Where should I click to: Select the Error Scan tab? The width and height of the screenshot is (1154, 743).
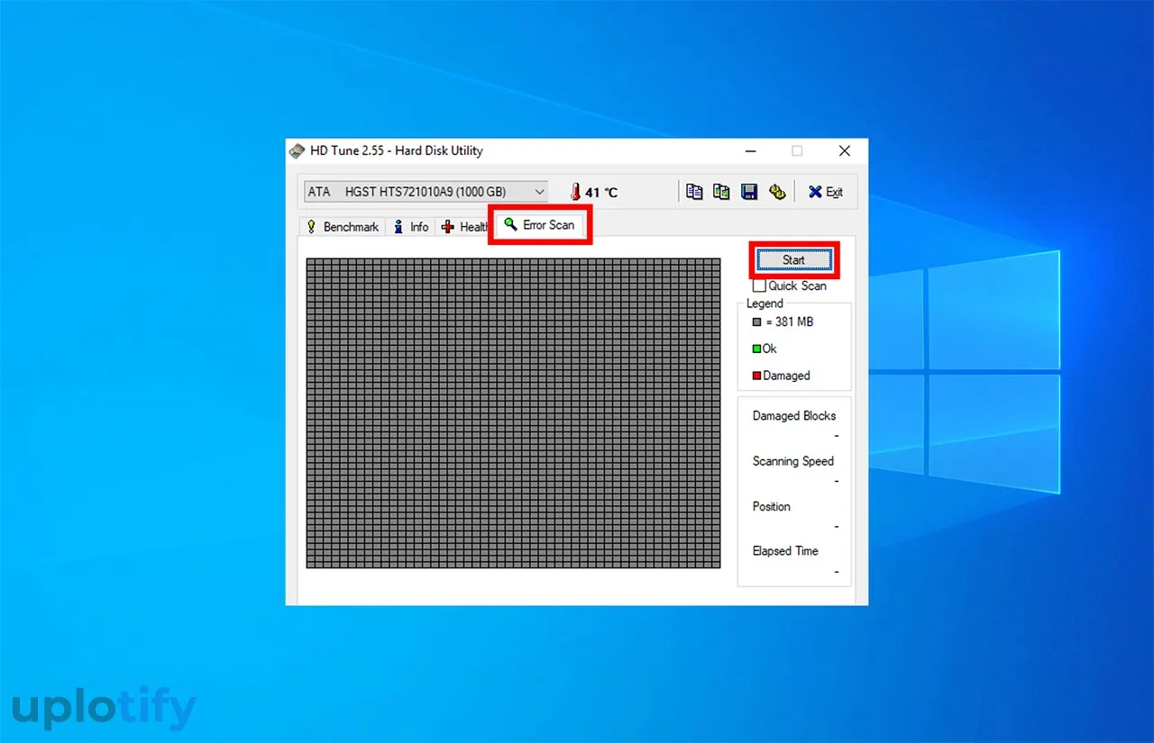[x=539, y=224]
